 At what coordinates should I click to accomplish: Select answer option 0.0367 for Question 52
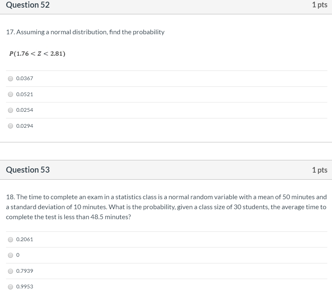10,78
